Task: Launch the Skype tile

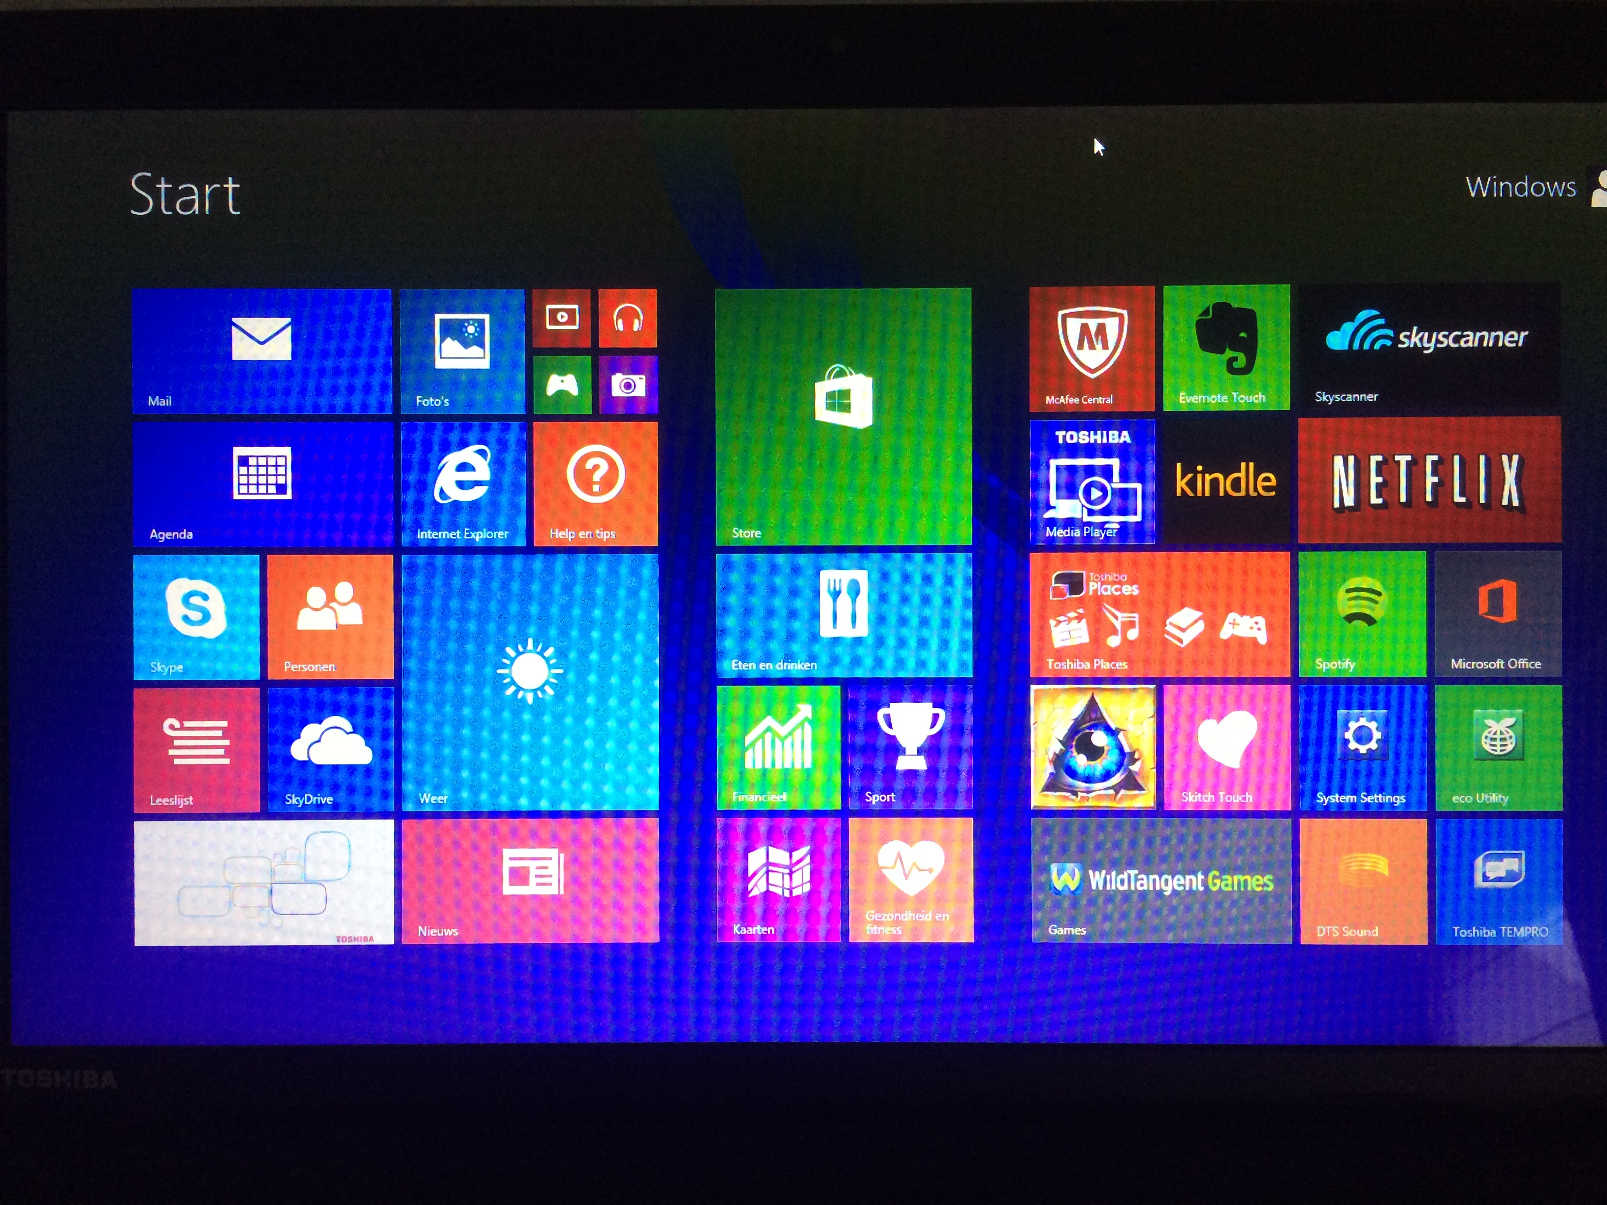Action: pos(196,617)
